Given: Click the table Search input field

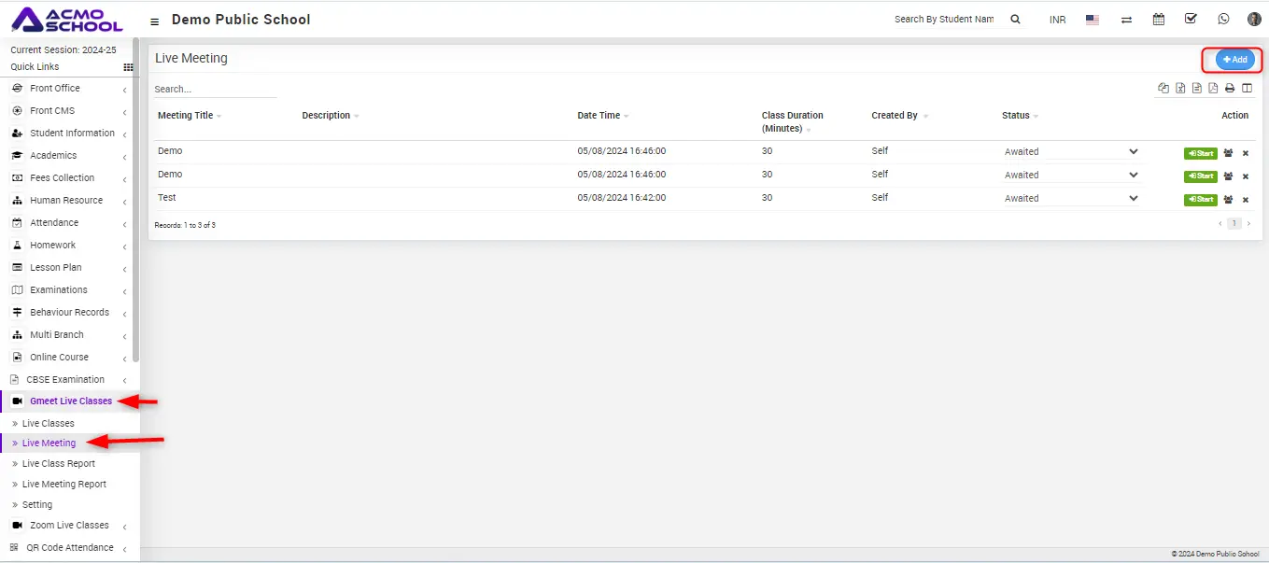Looking at the screenshot, I should click(215, 90).
